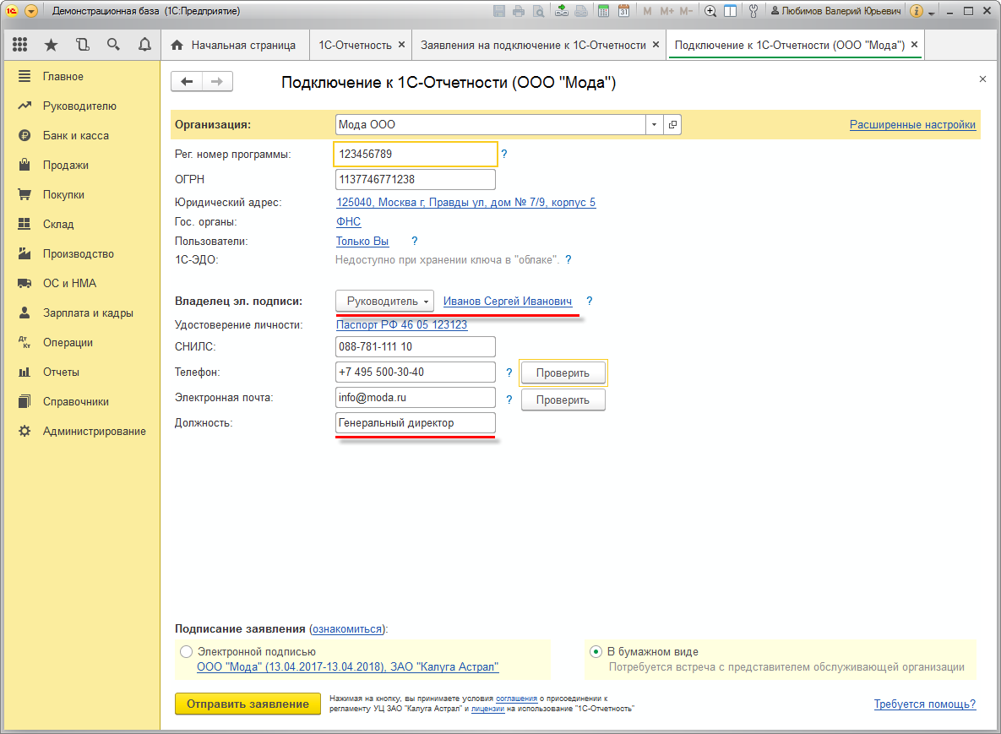Viewport: 1001px width, 734px height.
Task: Click the get link icon with green arrow
Action: [x=561, y=11]
